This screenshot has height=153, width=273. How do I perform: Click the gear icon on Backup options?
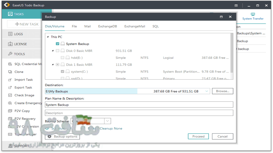(49, 137)
